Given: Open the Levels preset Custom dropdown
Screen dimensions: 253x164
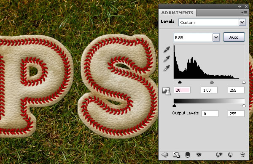Looking at the screenshot, I should point(212,22).
